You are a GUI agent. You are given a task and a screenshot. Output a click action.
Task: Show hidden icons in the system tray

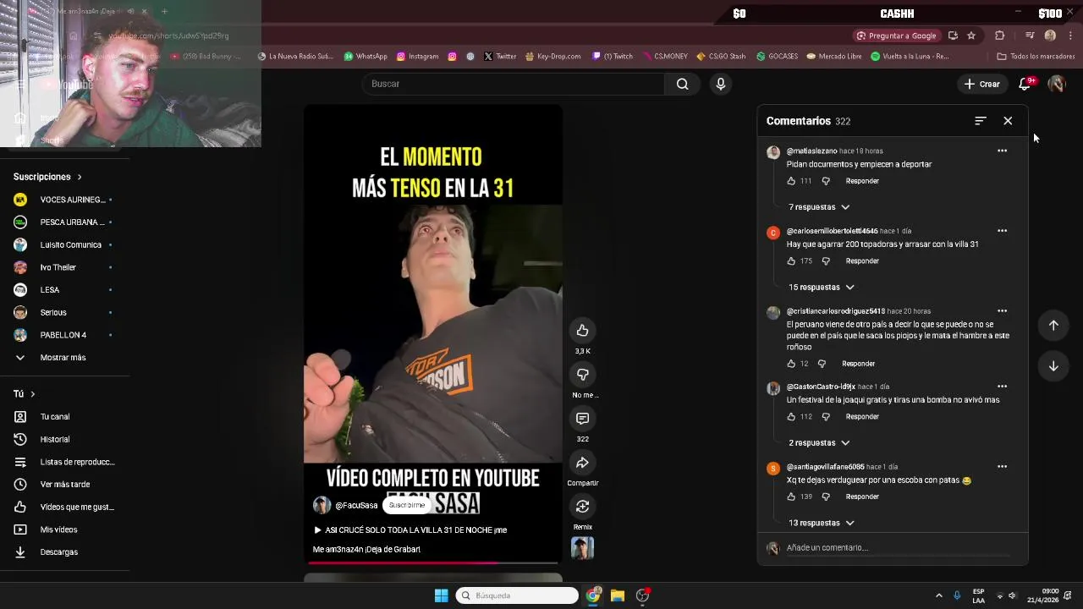(938, 595)
